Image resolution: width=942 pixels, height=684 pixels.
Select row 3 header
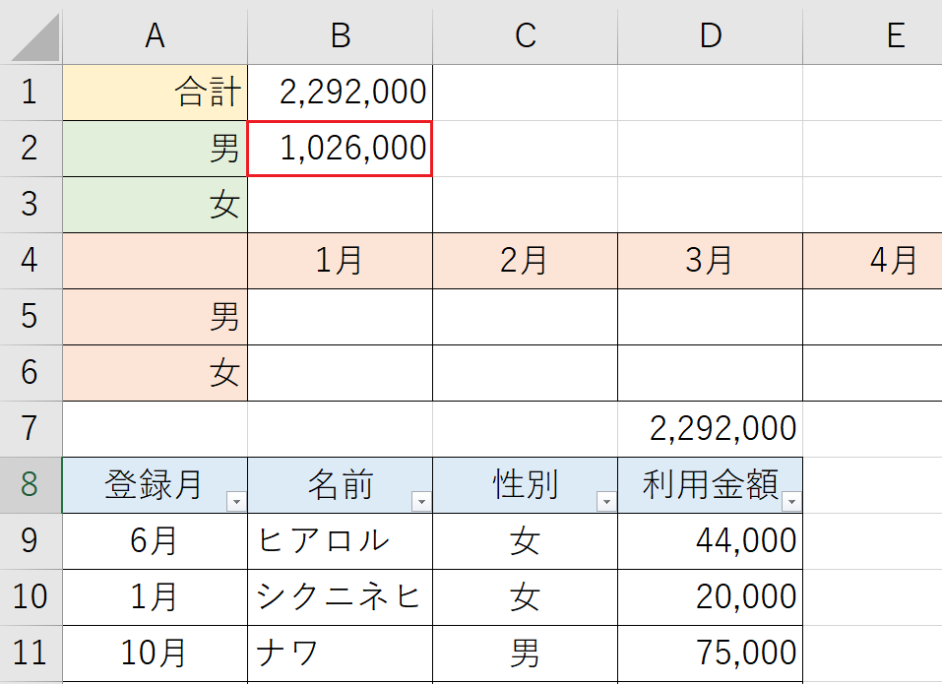pos(31,204)
